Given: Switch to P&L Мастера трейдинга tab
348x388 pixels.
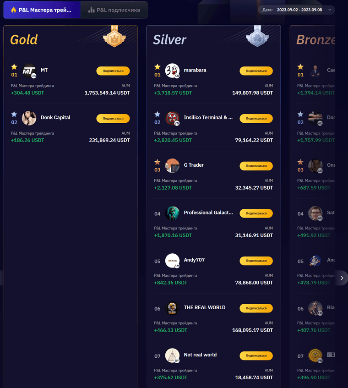Looking at the screenshot, I should 42,10.
